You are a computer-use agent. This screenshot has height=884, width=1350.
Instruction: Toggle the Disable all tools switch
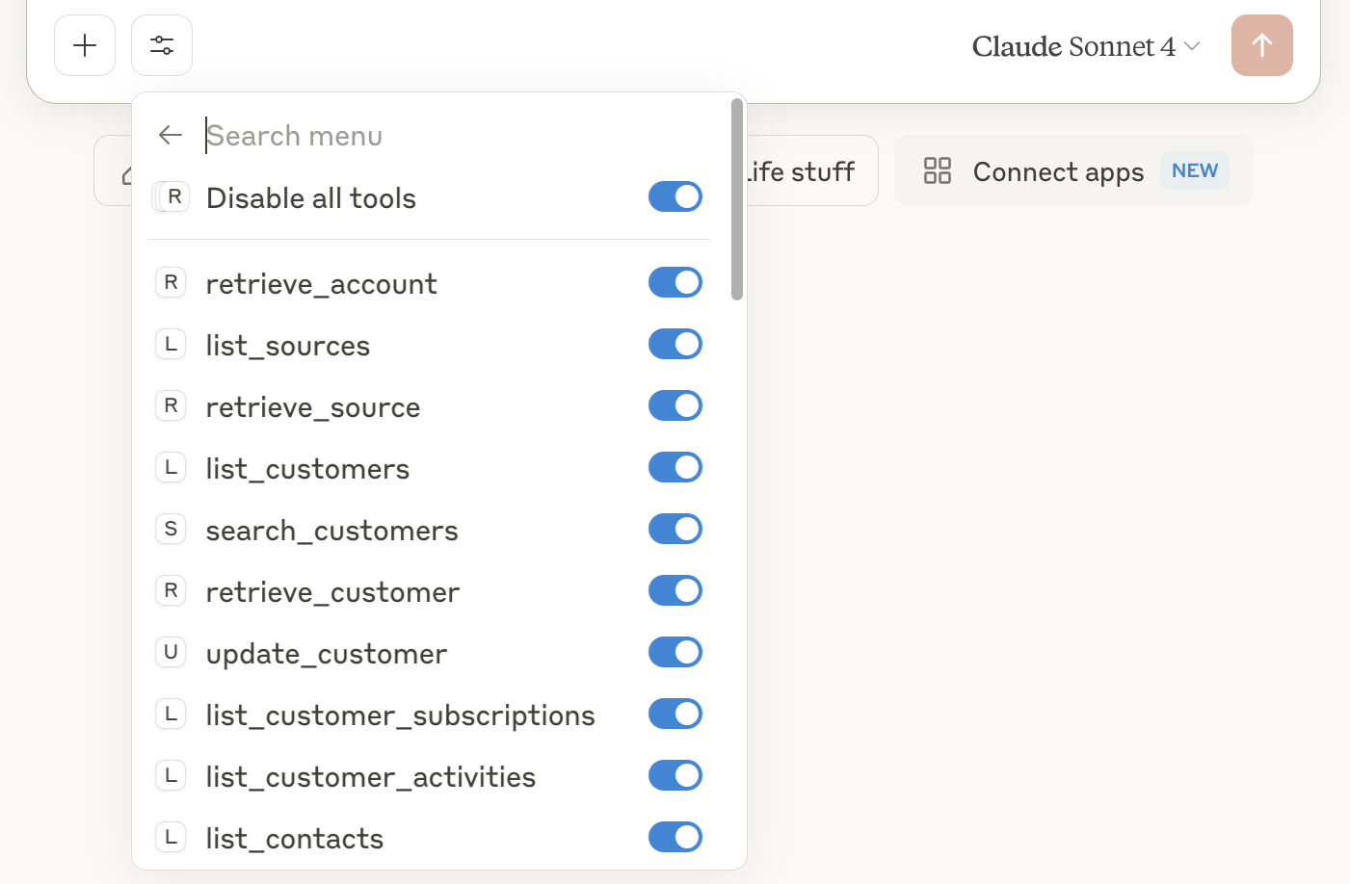(x=675, y=196)
